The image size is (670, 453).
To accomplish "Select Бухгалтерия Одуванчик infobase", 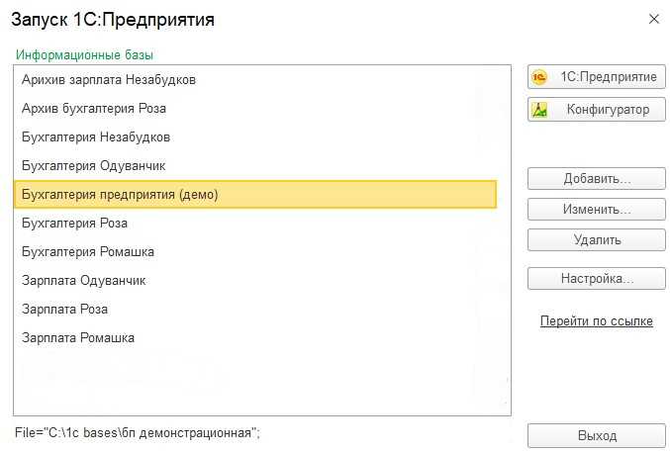I will tap(255, 165).
